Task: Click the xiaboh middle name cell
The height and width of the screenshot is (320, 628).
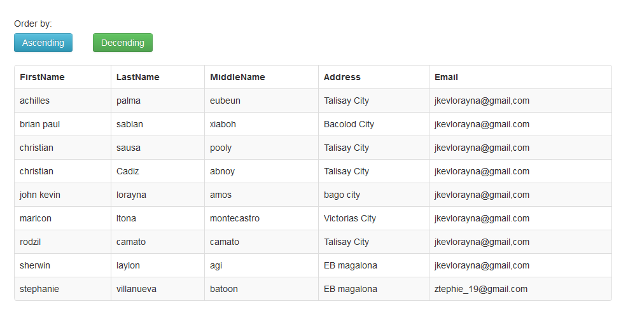Action: click(262, 125)
